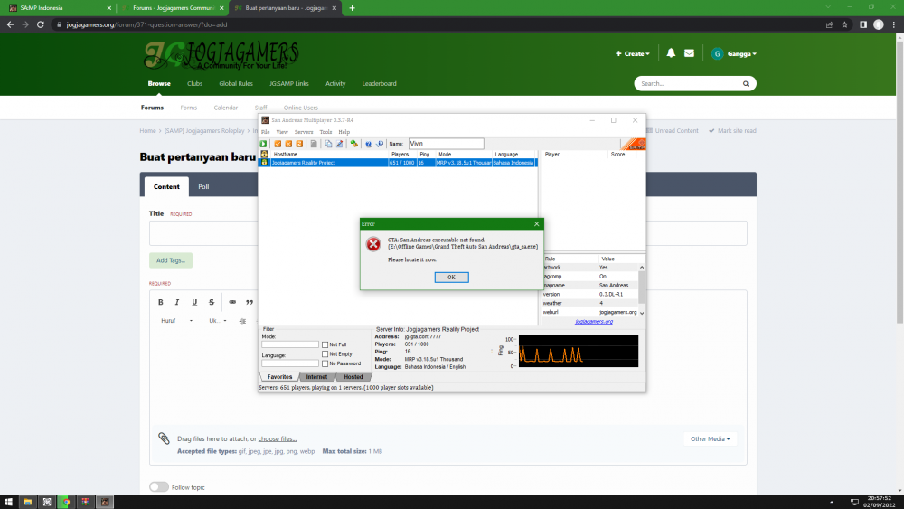
Task: Tick the Not Empty filter checkbox
Action: 325,353
